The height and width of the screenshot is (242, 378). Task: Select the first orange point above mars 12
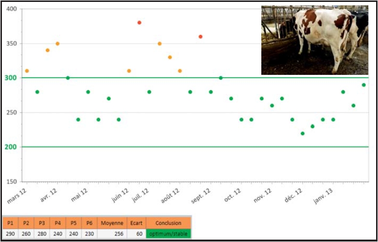27,71
